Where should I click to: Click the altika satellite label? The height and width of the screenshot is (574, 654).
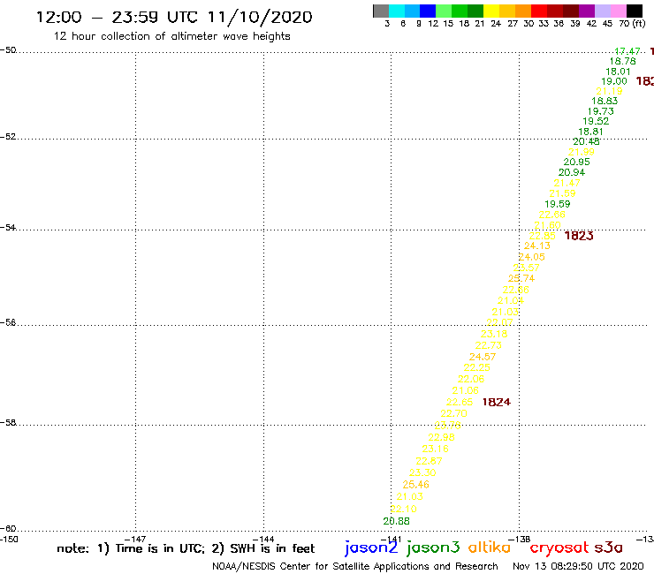coord(490,548)
